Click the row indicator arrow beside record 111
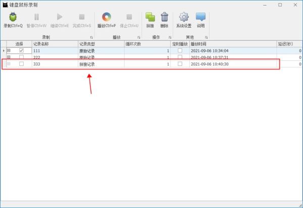303x208 pixels. pyautogui.click(x=4, y=51)
